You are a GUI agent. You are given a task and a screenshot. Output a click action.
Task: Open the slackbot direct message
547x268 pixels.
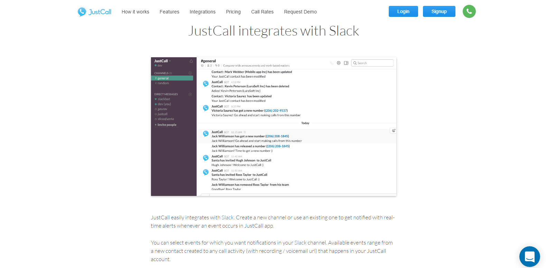(162, 99)
